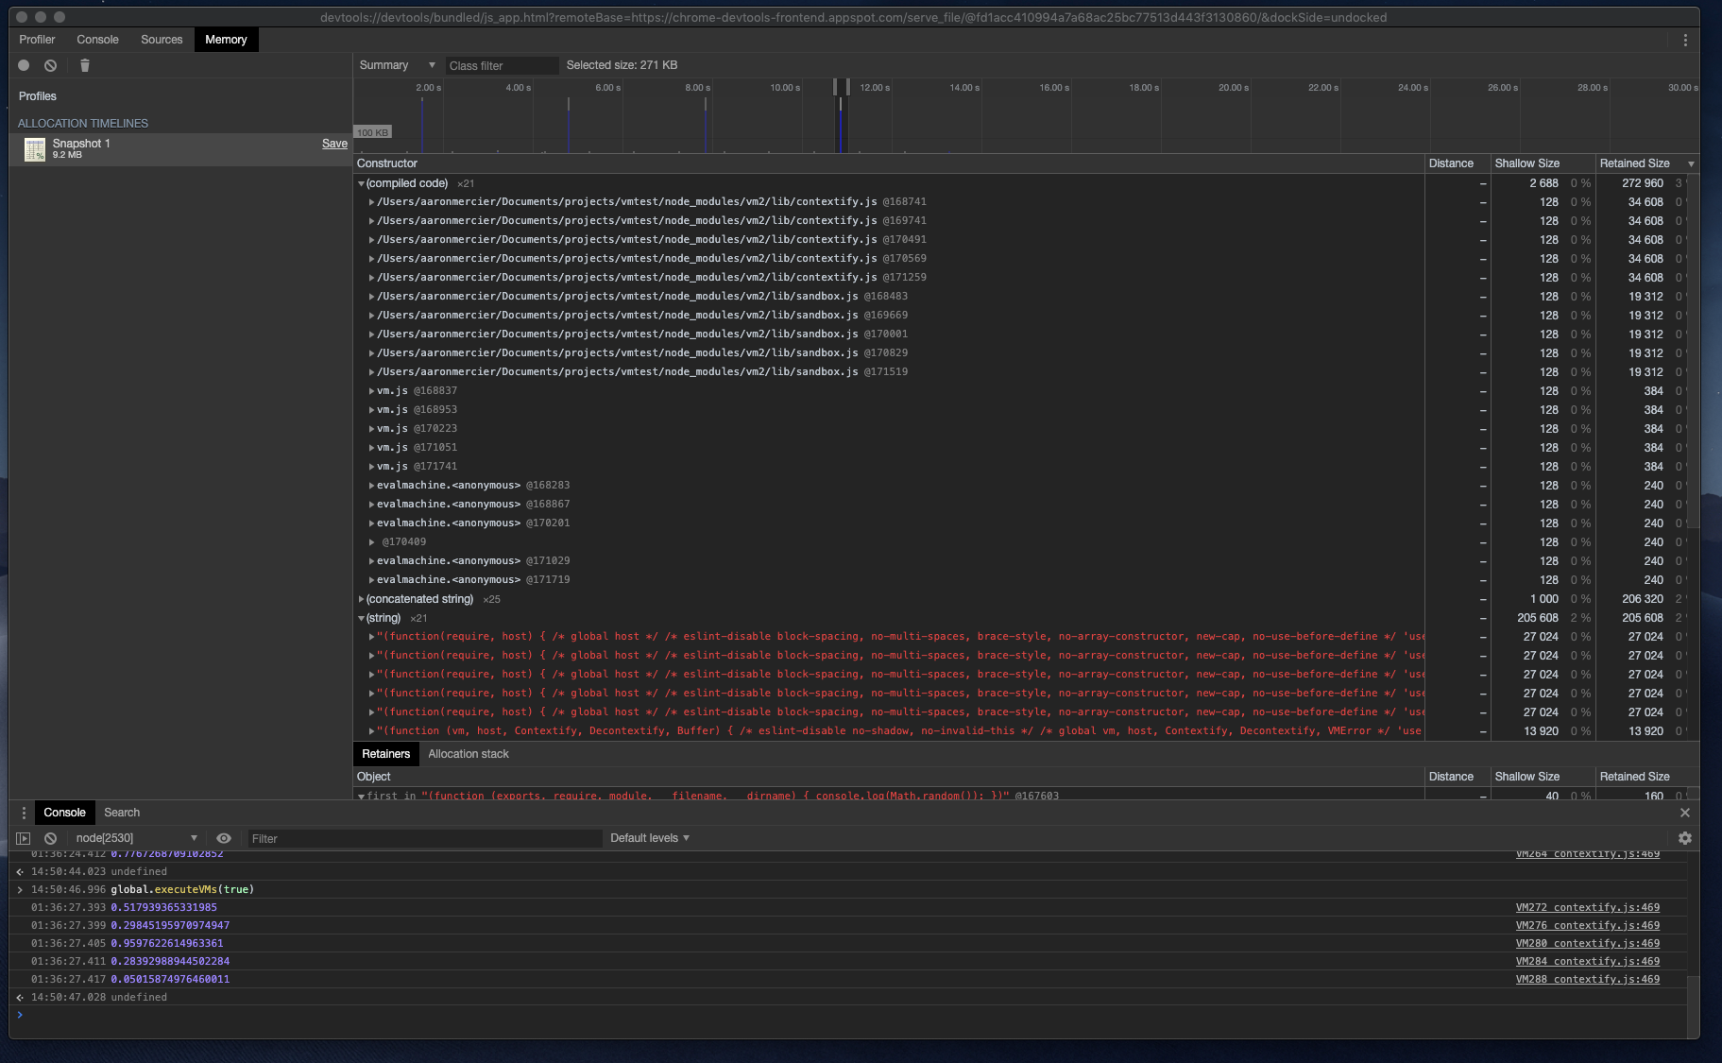Open the Default levels dropdown
Screen dimensions: 1722x1063
649,838
